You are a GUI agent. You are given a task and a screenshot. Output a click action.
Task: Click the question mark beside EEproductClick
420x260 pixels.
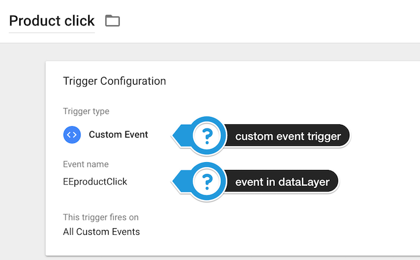click(208, 181)
